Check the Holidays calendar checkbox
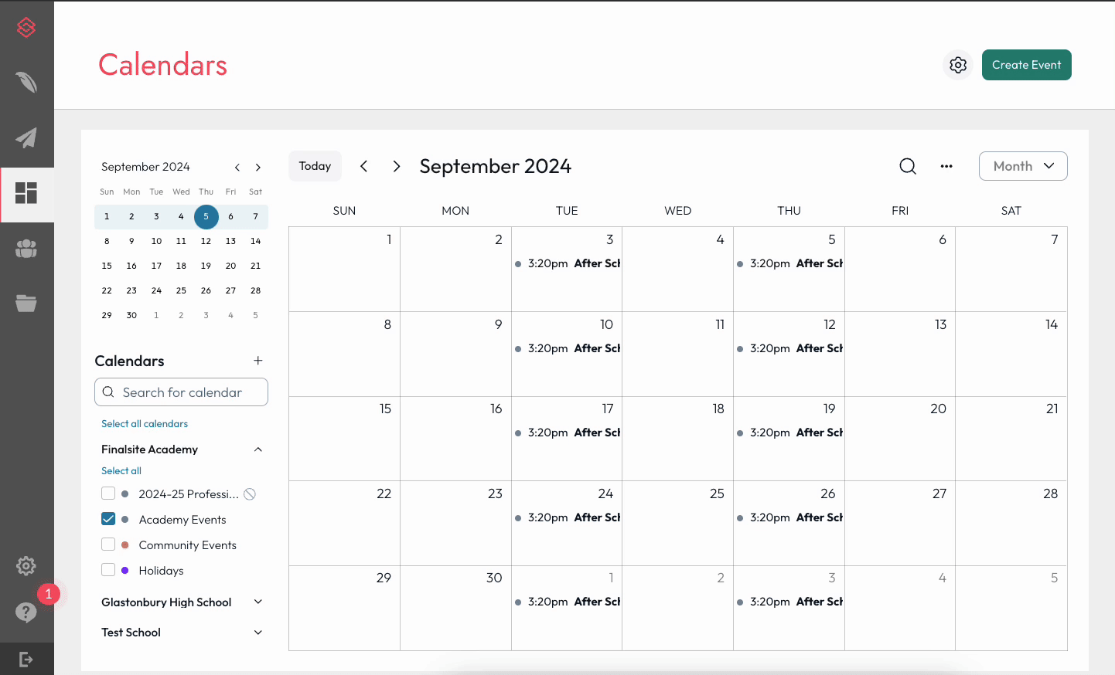The height and width of the screenshot is (675, 1115). [x=108, y=570]
